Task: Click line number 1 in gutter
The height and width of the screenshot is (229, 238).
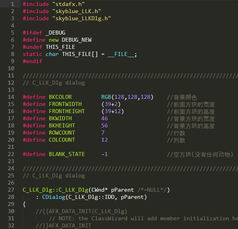Action: click(13, 4)
